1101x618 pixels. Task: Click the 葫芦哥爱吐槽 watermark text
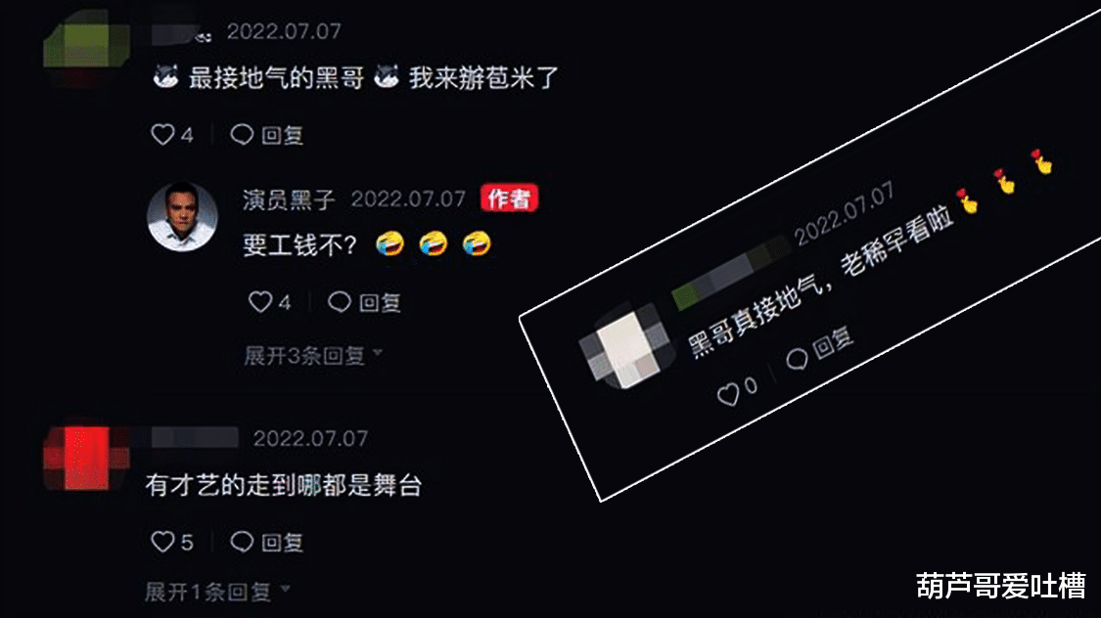[1001, 586]
